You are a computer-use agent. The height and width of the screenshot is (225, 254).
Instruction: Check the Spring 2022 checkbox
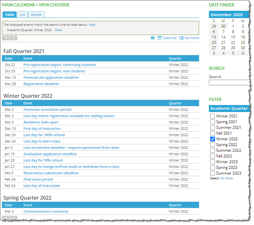click(212, 145)
